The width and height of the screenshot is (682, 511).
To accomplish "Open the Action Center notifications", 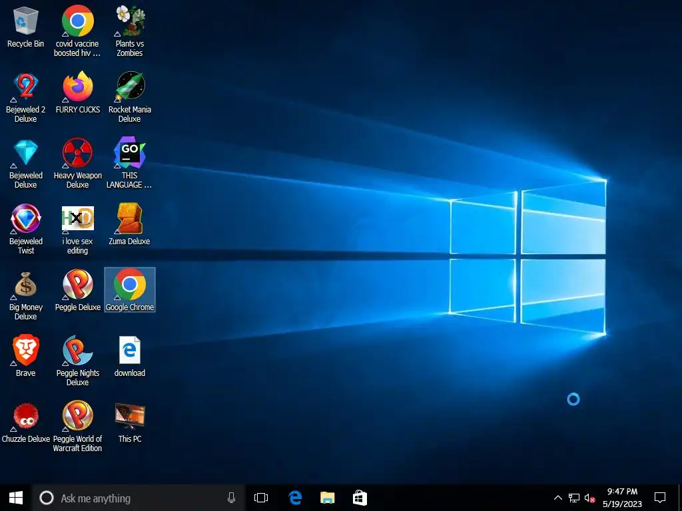I will point(660,498).
